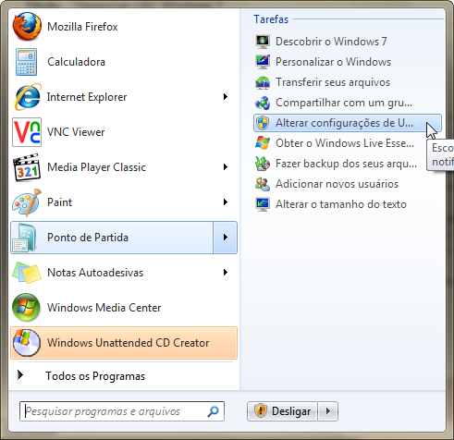Viewport: 454px width, 440px height.
Task: Open the Media Player Classic icon
Action: pyautogui.click(x=27, y=167)
